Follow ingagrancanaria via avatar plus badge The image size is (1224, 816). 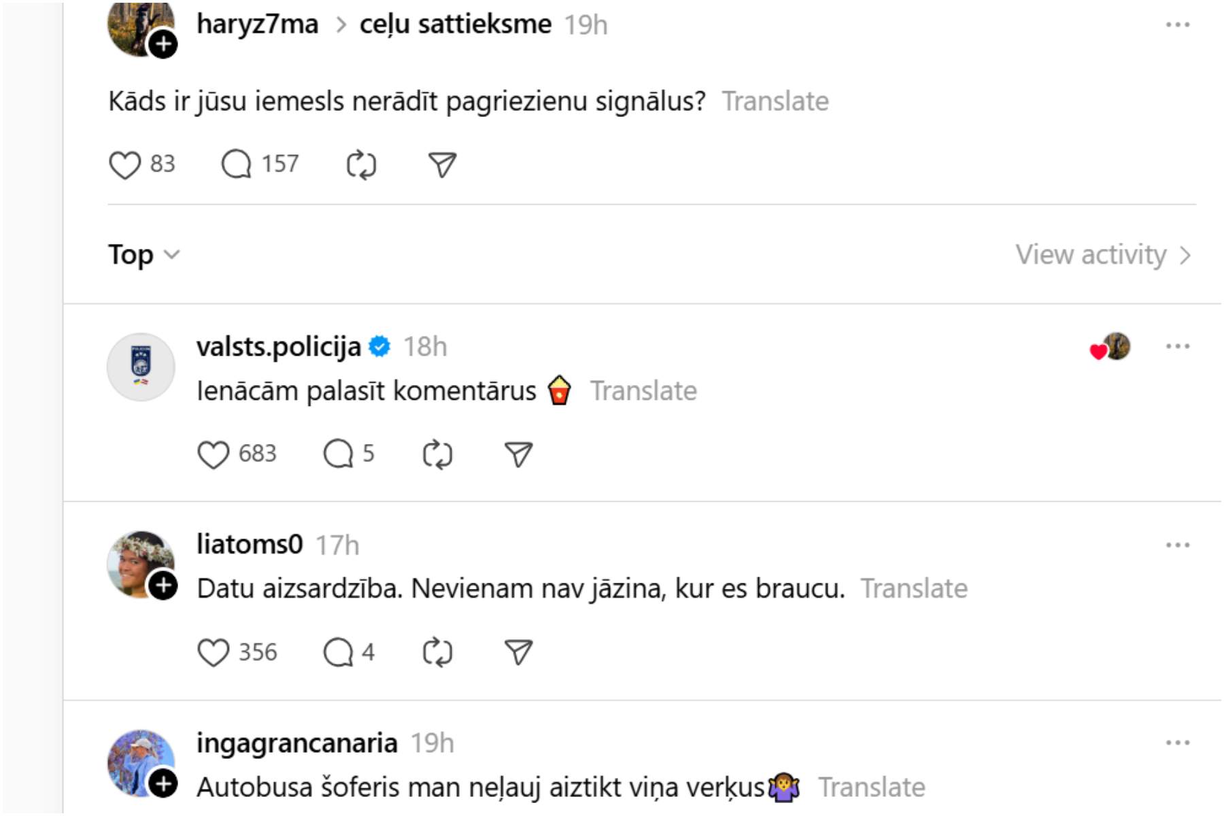pos(163,784)
